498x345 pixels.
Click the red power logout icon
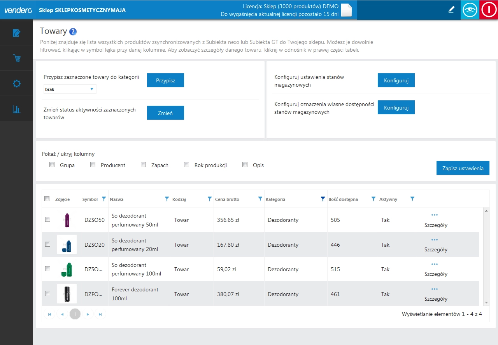(x=489, y=10)
